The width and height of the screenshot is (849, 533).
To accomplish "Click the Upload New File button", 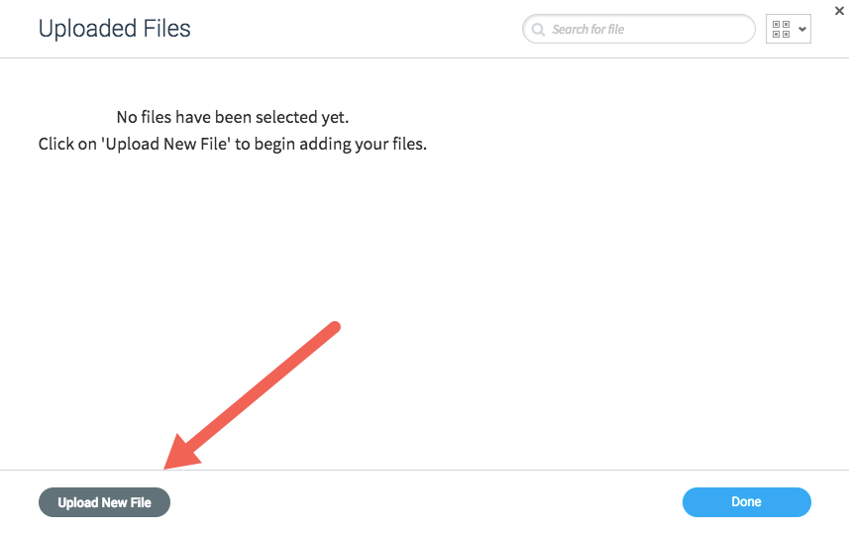I will pos(104,502).
